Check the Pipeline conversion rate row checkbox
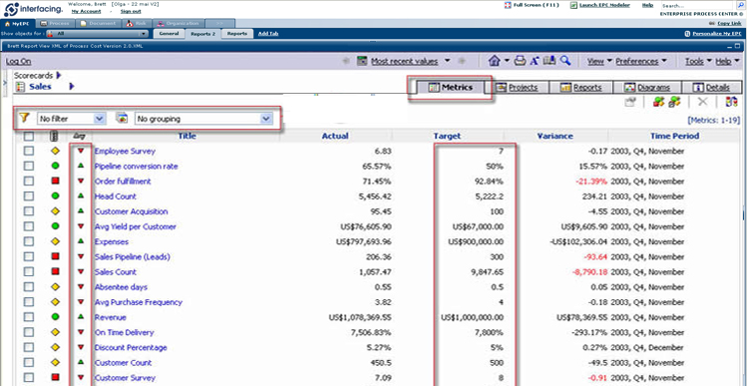The width and height of the screenshot is (747, 386). pyautogui.click(x=29, y=167)
